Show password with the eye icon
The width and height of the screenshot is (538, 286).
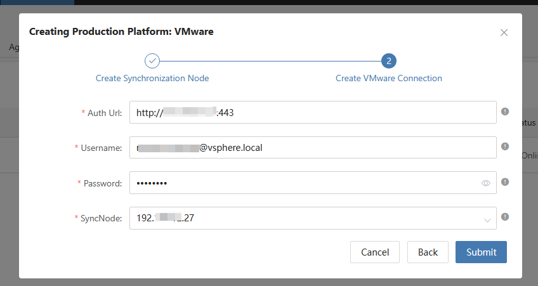click(486, 183)
